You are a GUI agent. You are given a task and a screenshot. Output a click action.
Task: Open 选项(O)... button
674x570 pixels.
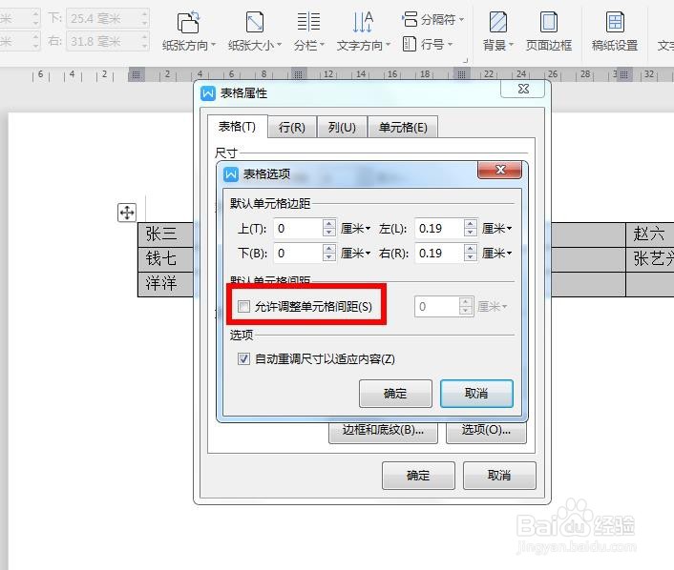pyautogui.click(x=486, y=431)
